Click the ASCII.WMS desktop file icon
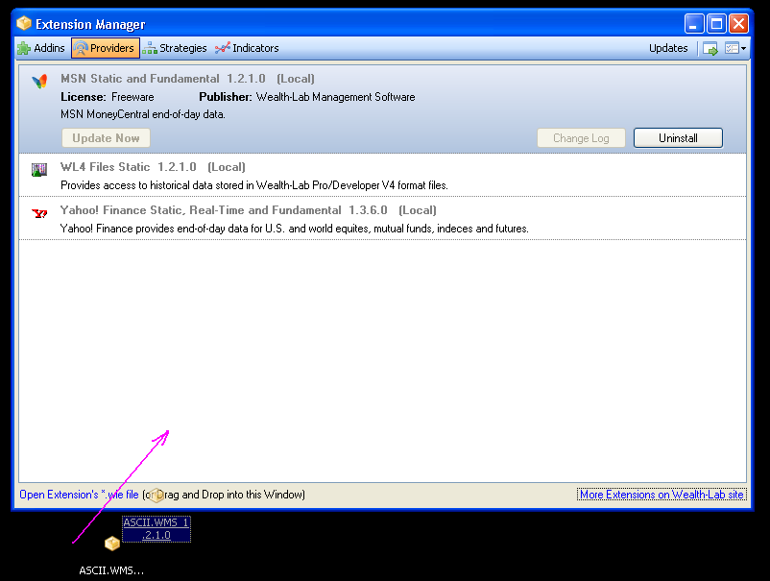The height and width of the screenshot is (581, 770). [x=112, y=545]
